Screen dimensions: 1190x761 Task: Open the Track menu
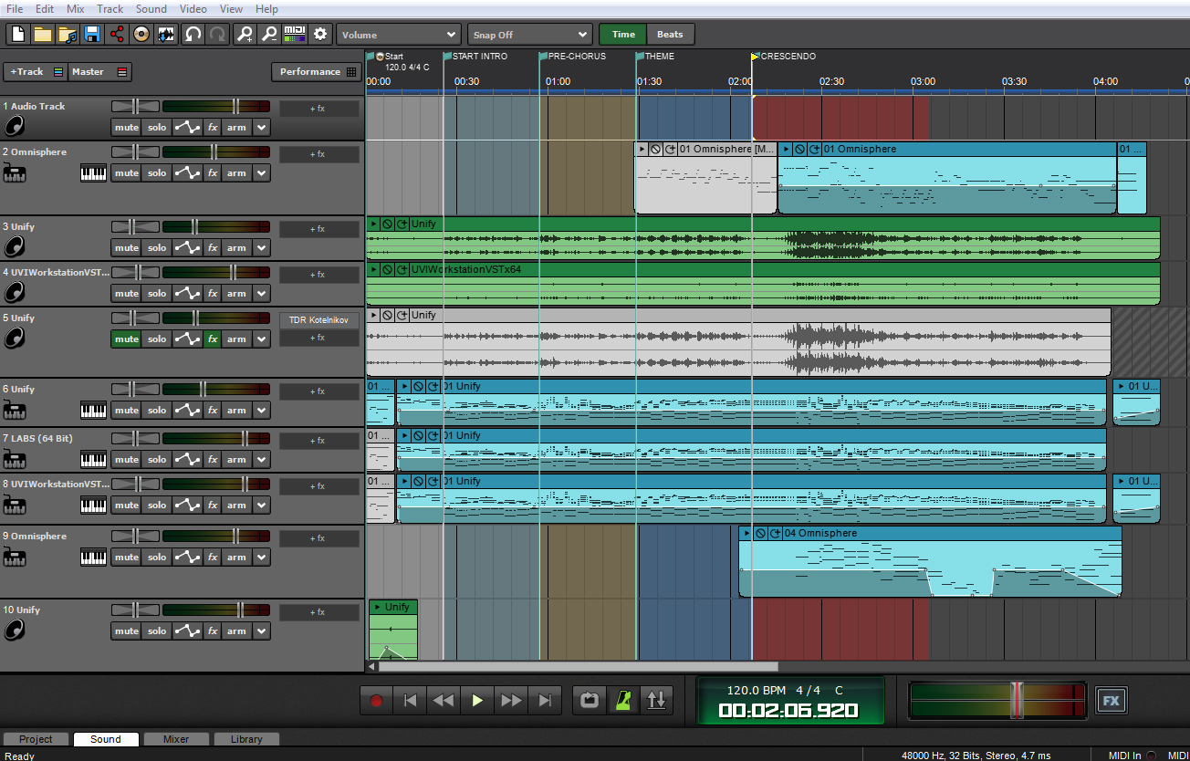110,9
